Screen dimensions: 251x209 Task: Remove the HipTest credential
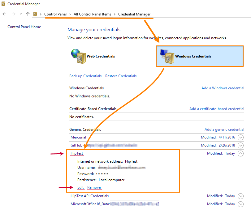point(94,187)
